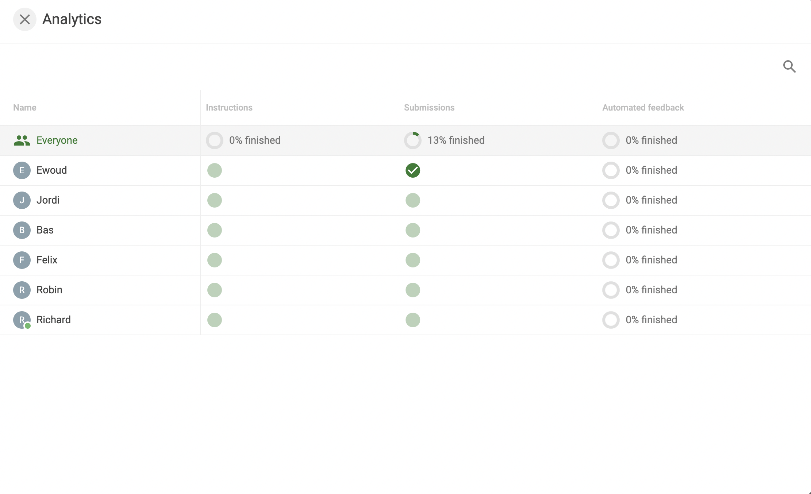811x494 pixels.
Task: Click Jordi's Submissions status dot
Action: 413,200
